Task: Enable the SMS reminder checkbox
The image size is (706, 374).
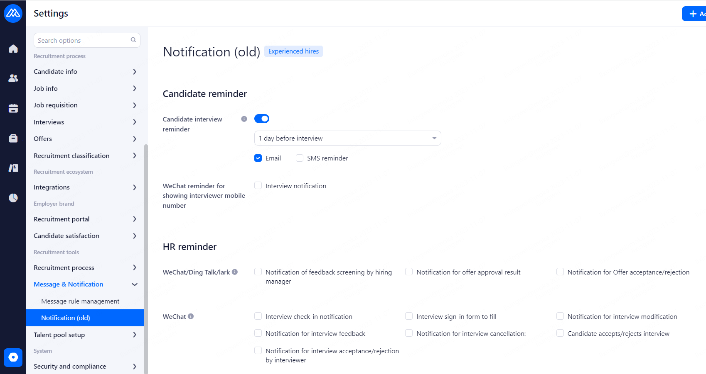Action: tap(300, 158)
